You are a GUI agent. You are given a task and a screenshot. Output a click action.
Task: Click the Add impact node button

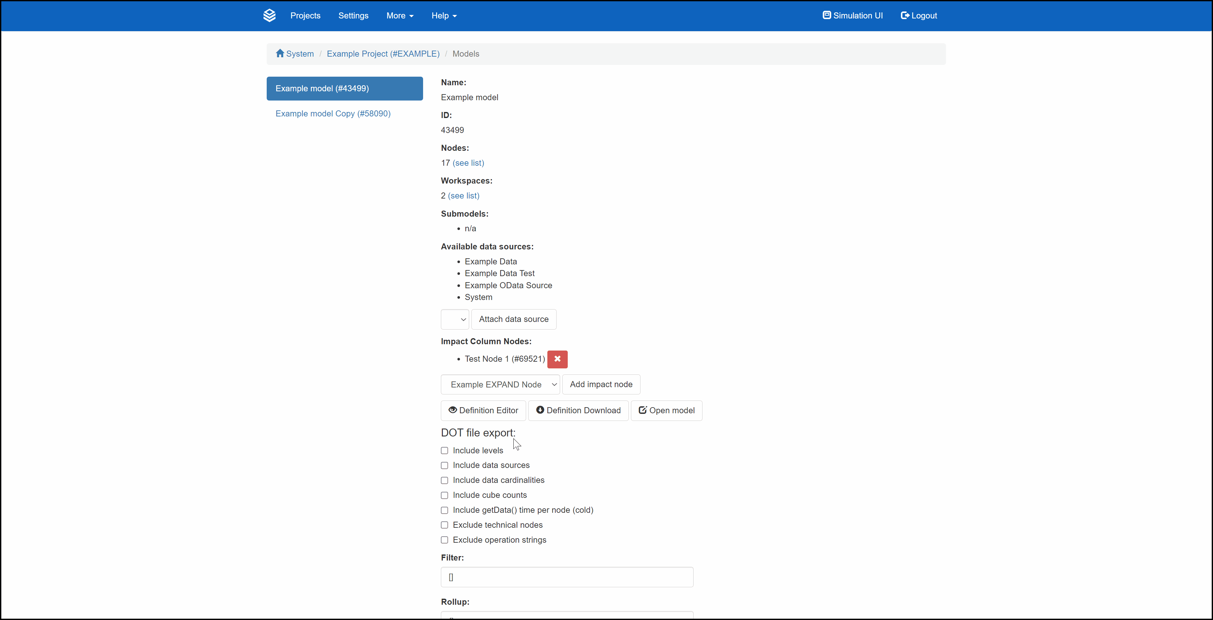click(601, 384)
